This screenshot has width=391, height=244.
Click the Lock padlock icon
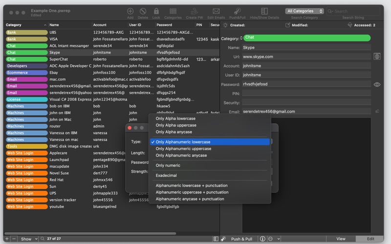pyautogui.click(x=156, y=11)
